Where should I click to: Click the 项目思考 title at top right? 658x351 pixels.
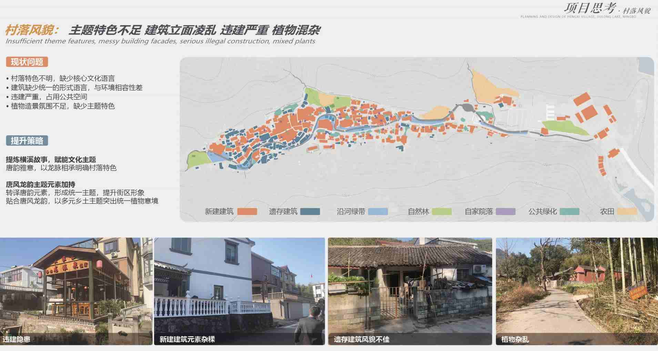click(589, 8)
